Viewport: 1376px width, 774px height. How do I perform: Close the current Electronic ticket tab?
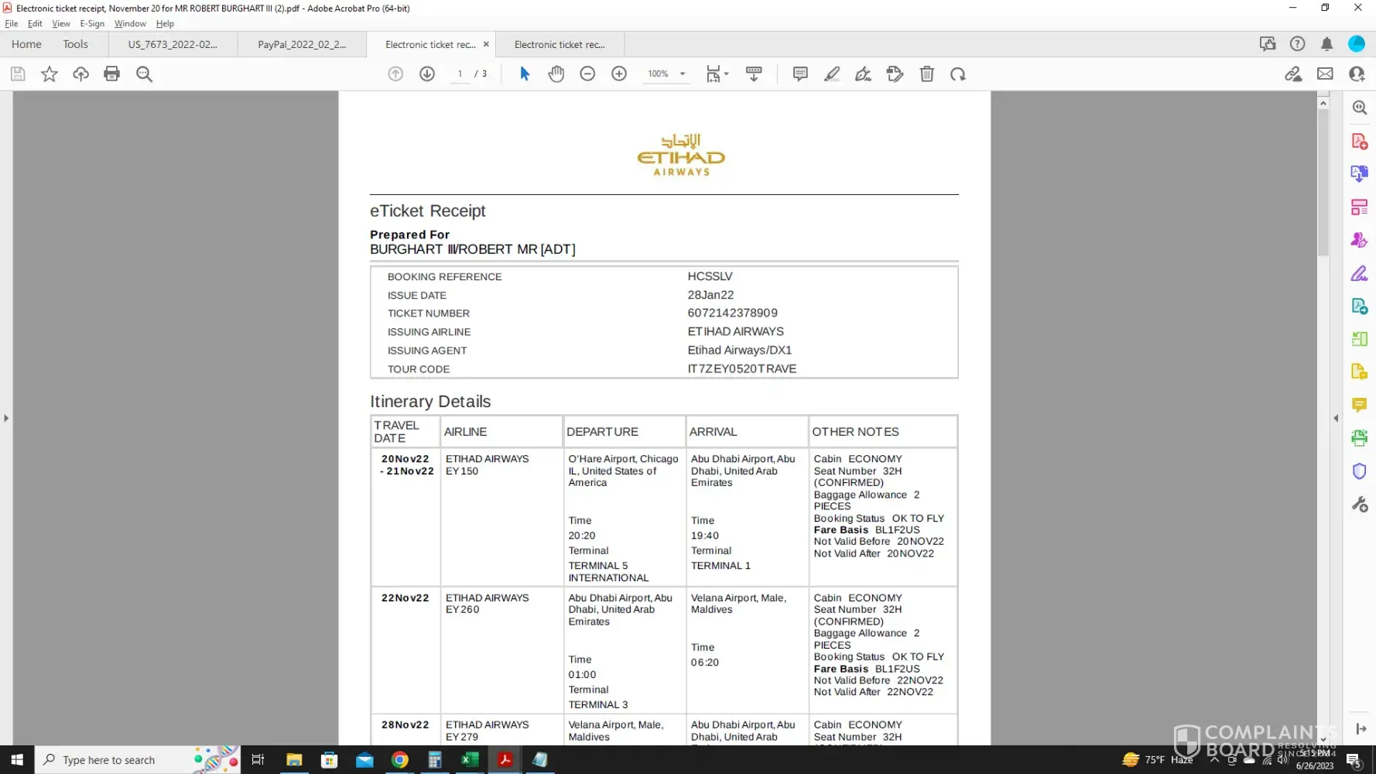tap(486, 45)
